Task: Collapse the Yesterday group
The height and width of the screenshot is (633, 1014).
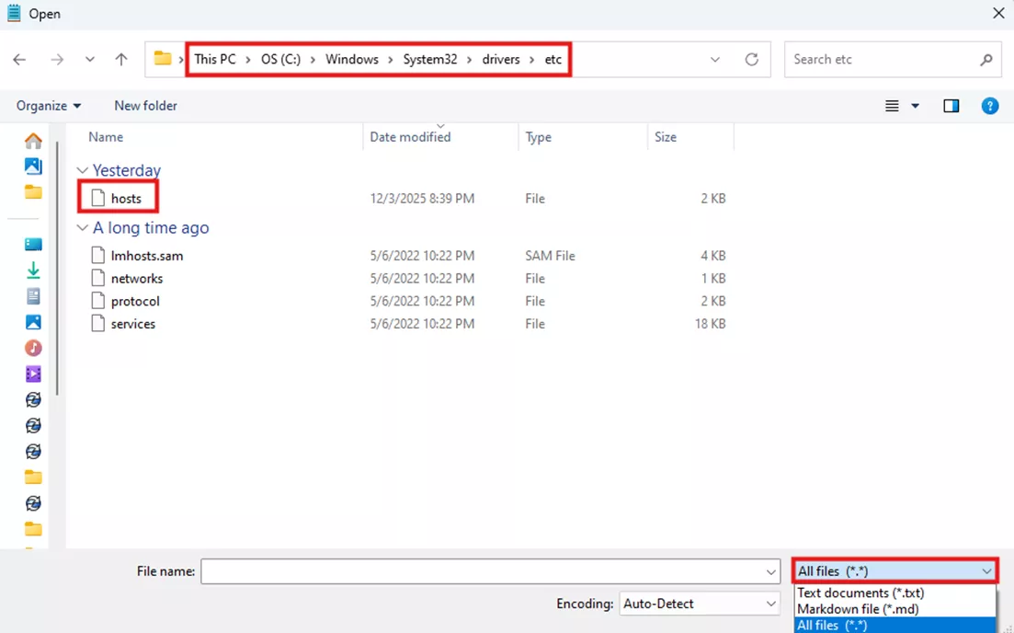Action: click(82, 170)
